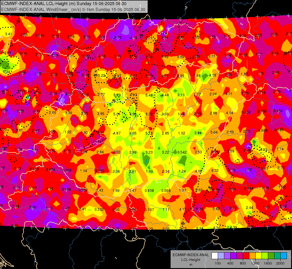Image resolution: width=292 pixels, height=269 pixels.
Task: Click the 0.753 map value
Action: pyautogui.click(x=100, y=171)
